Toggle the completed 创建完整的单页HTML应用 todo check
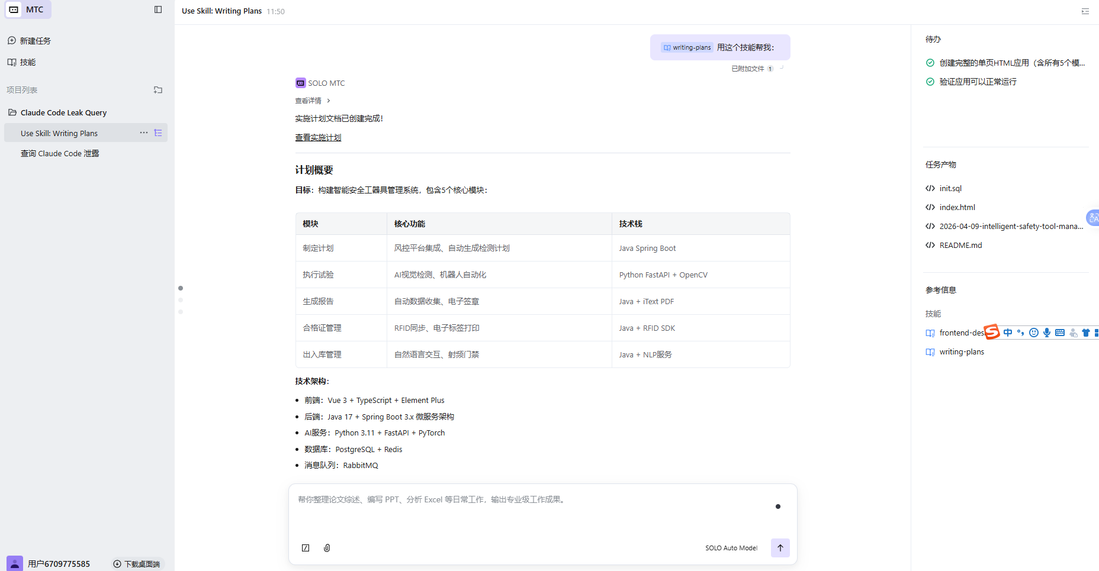Viewport: 1099px width, 571px height. 930,63
